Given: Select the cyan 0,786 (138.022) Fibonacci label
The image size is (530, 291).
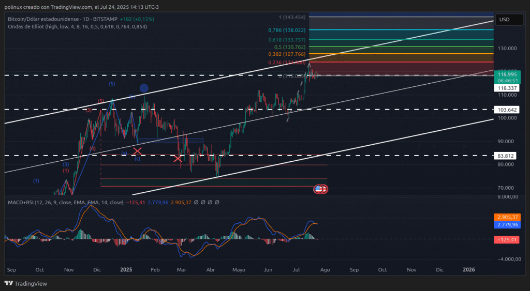Looking at the screenshot, I should pos(285,30).
